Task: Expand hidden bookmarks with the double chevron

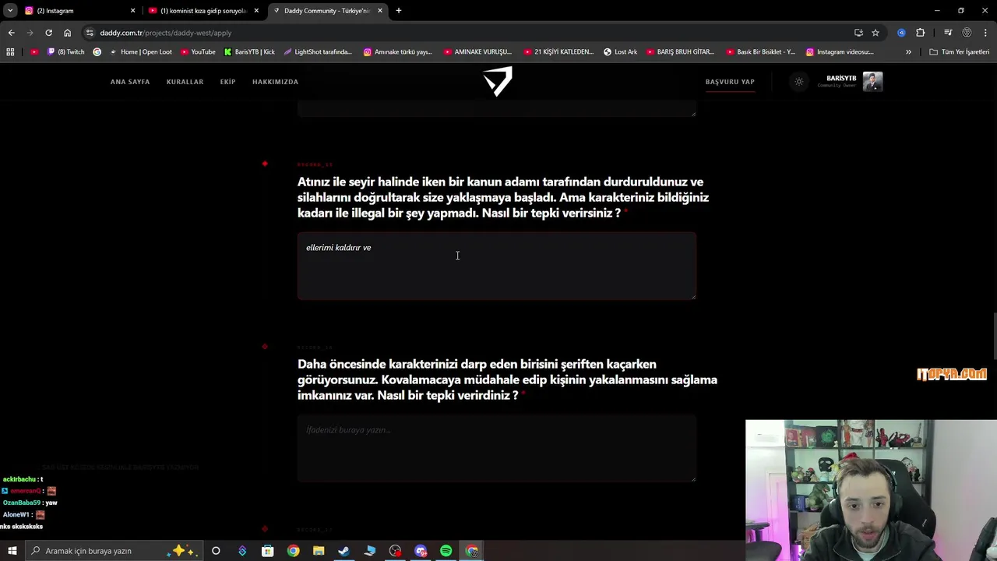Action: pos(908,52)
